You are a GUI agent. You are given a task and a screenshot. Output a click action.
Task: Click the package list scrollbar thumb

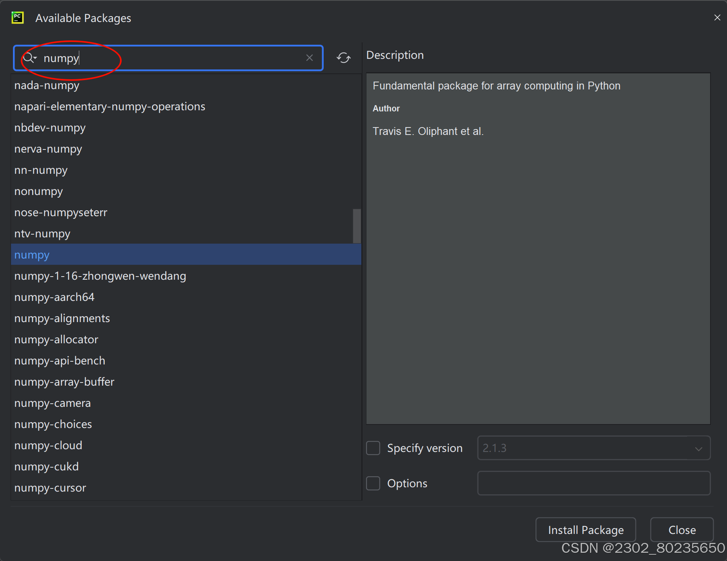click(x=357, y=226)
